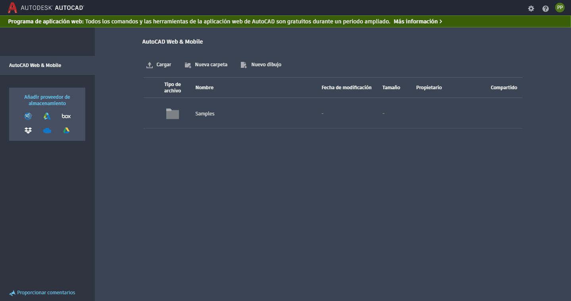This screenshot has width=571, height=301.
Task: Click the Autodesk AutoCAD logo
Action: (46, 8)
